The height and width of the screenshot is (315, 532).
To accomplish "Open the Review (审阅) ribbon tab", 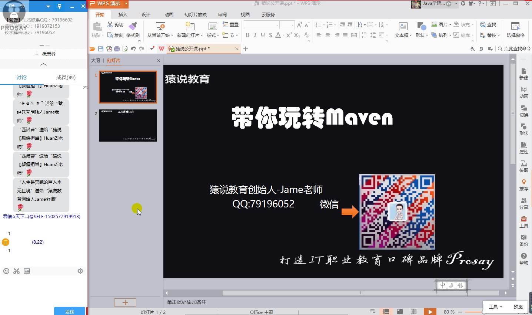I will coord(222,15).
